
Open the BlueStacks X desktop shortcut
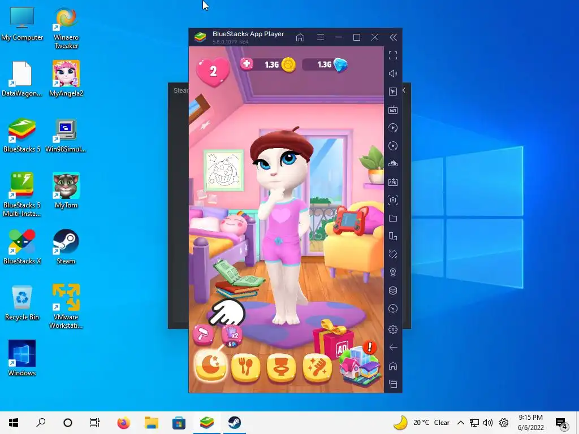[x=22, y=246]
